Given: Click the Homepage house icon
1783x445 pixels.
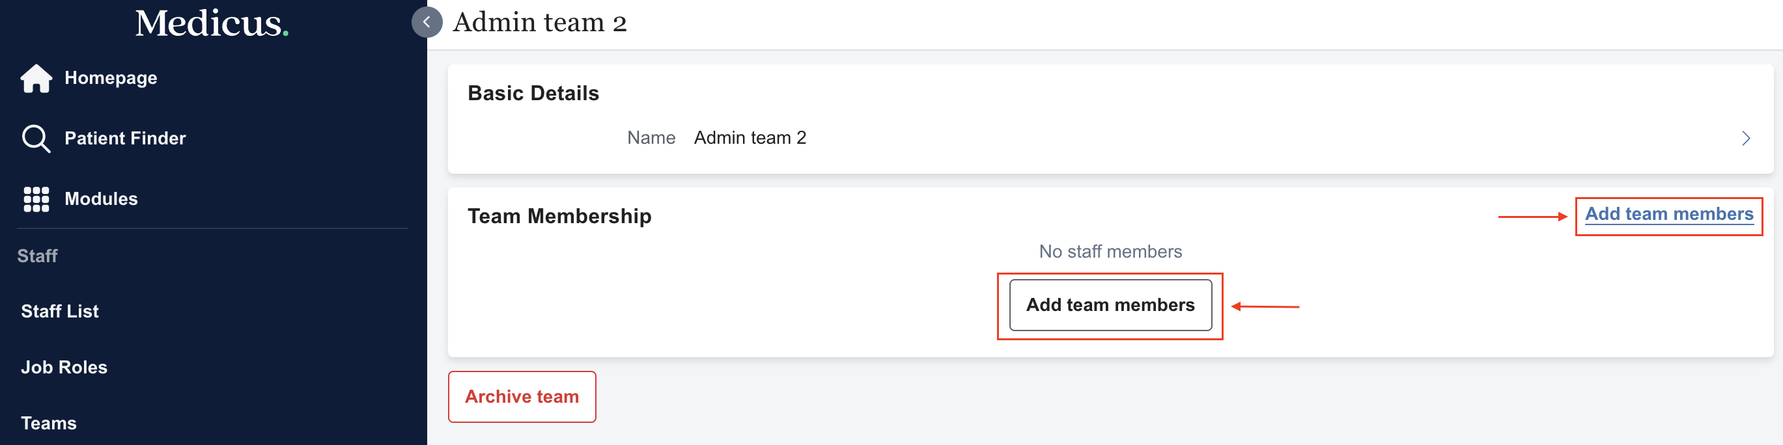Looking at the screenshot, I should click(36, 78).
